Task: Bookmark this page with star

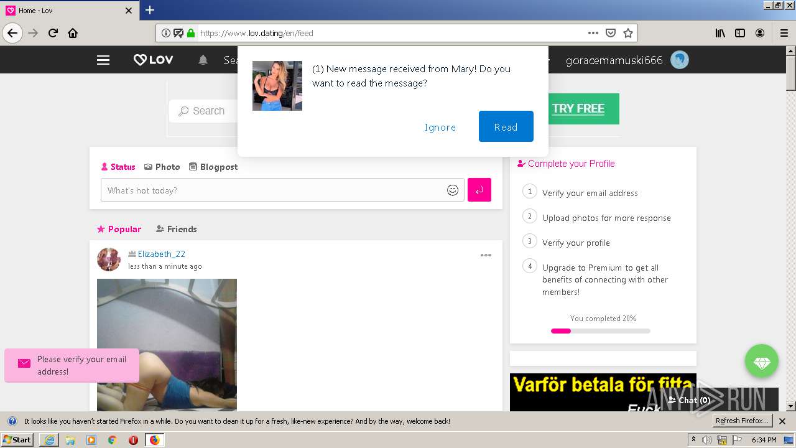Action: 628,33
